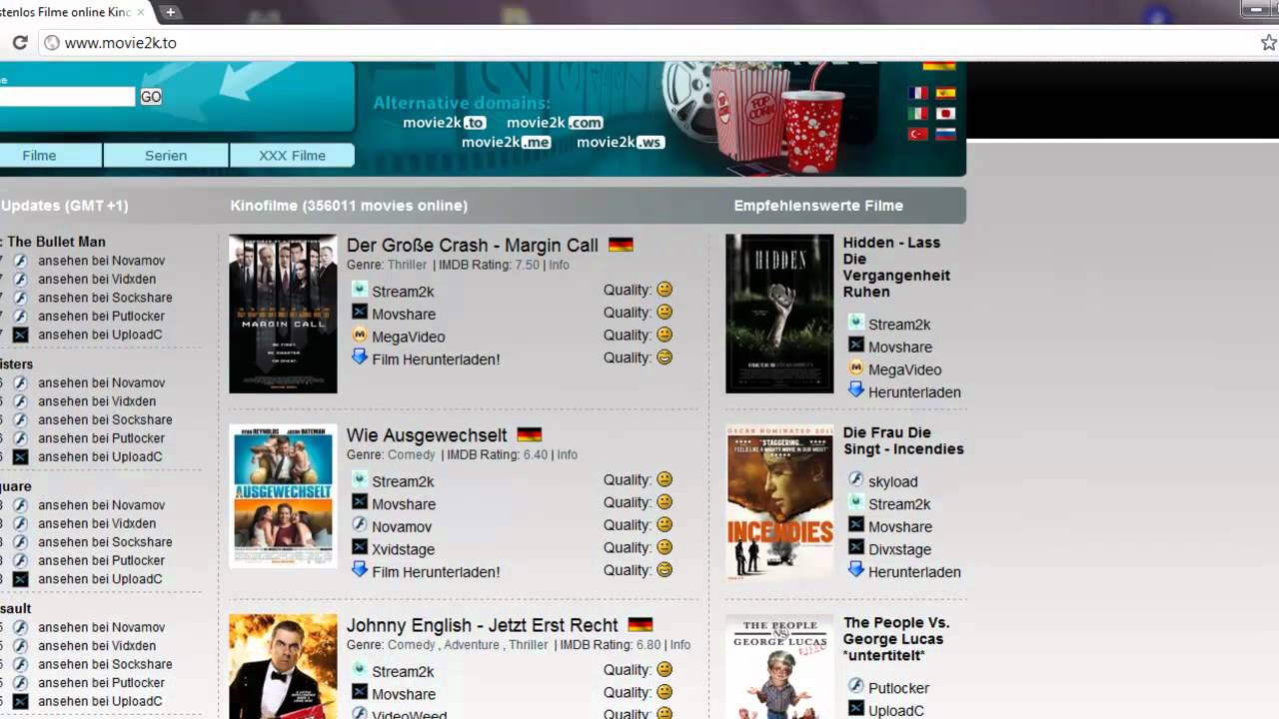Click Stream2k link under Die Frau Die Singt
The width and height of the screenshot is (1279, 719).
(899, 503)
